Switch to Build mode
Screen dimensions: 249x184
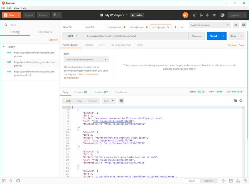point(192,181)
